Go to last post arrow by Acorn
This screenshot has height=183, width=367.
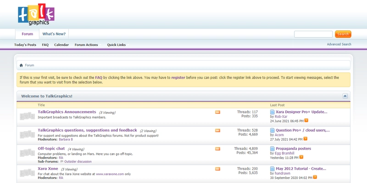pos(305,139)
